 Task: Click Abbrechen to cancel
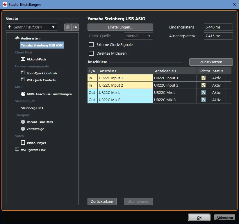(225, 218)
